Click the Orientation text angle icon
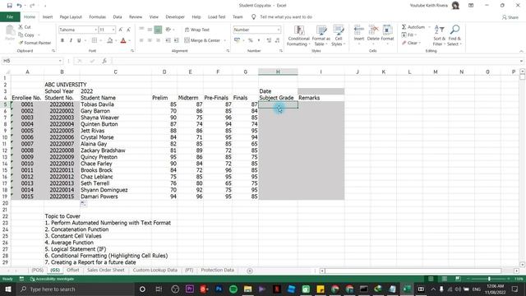This screenshot has height=296, width=526. coord(168,30)
